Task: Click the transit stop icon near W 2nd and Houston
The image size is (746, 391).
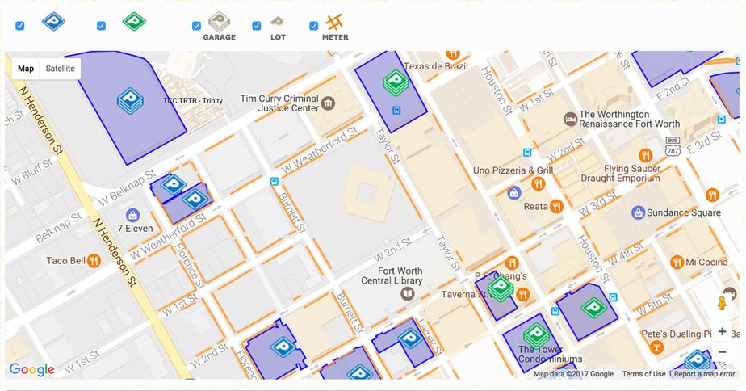Action: point(527,153)
